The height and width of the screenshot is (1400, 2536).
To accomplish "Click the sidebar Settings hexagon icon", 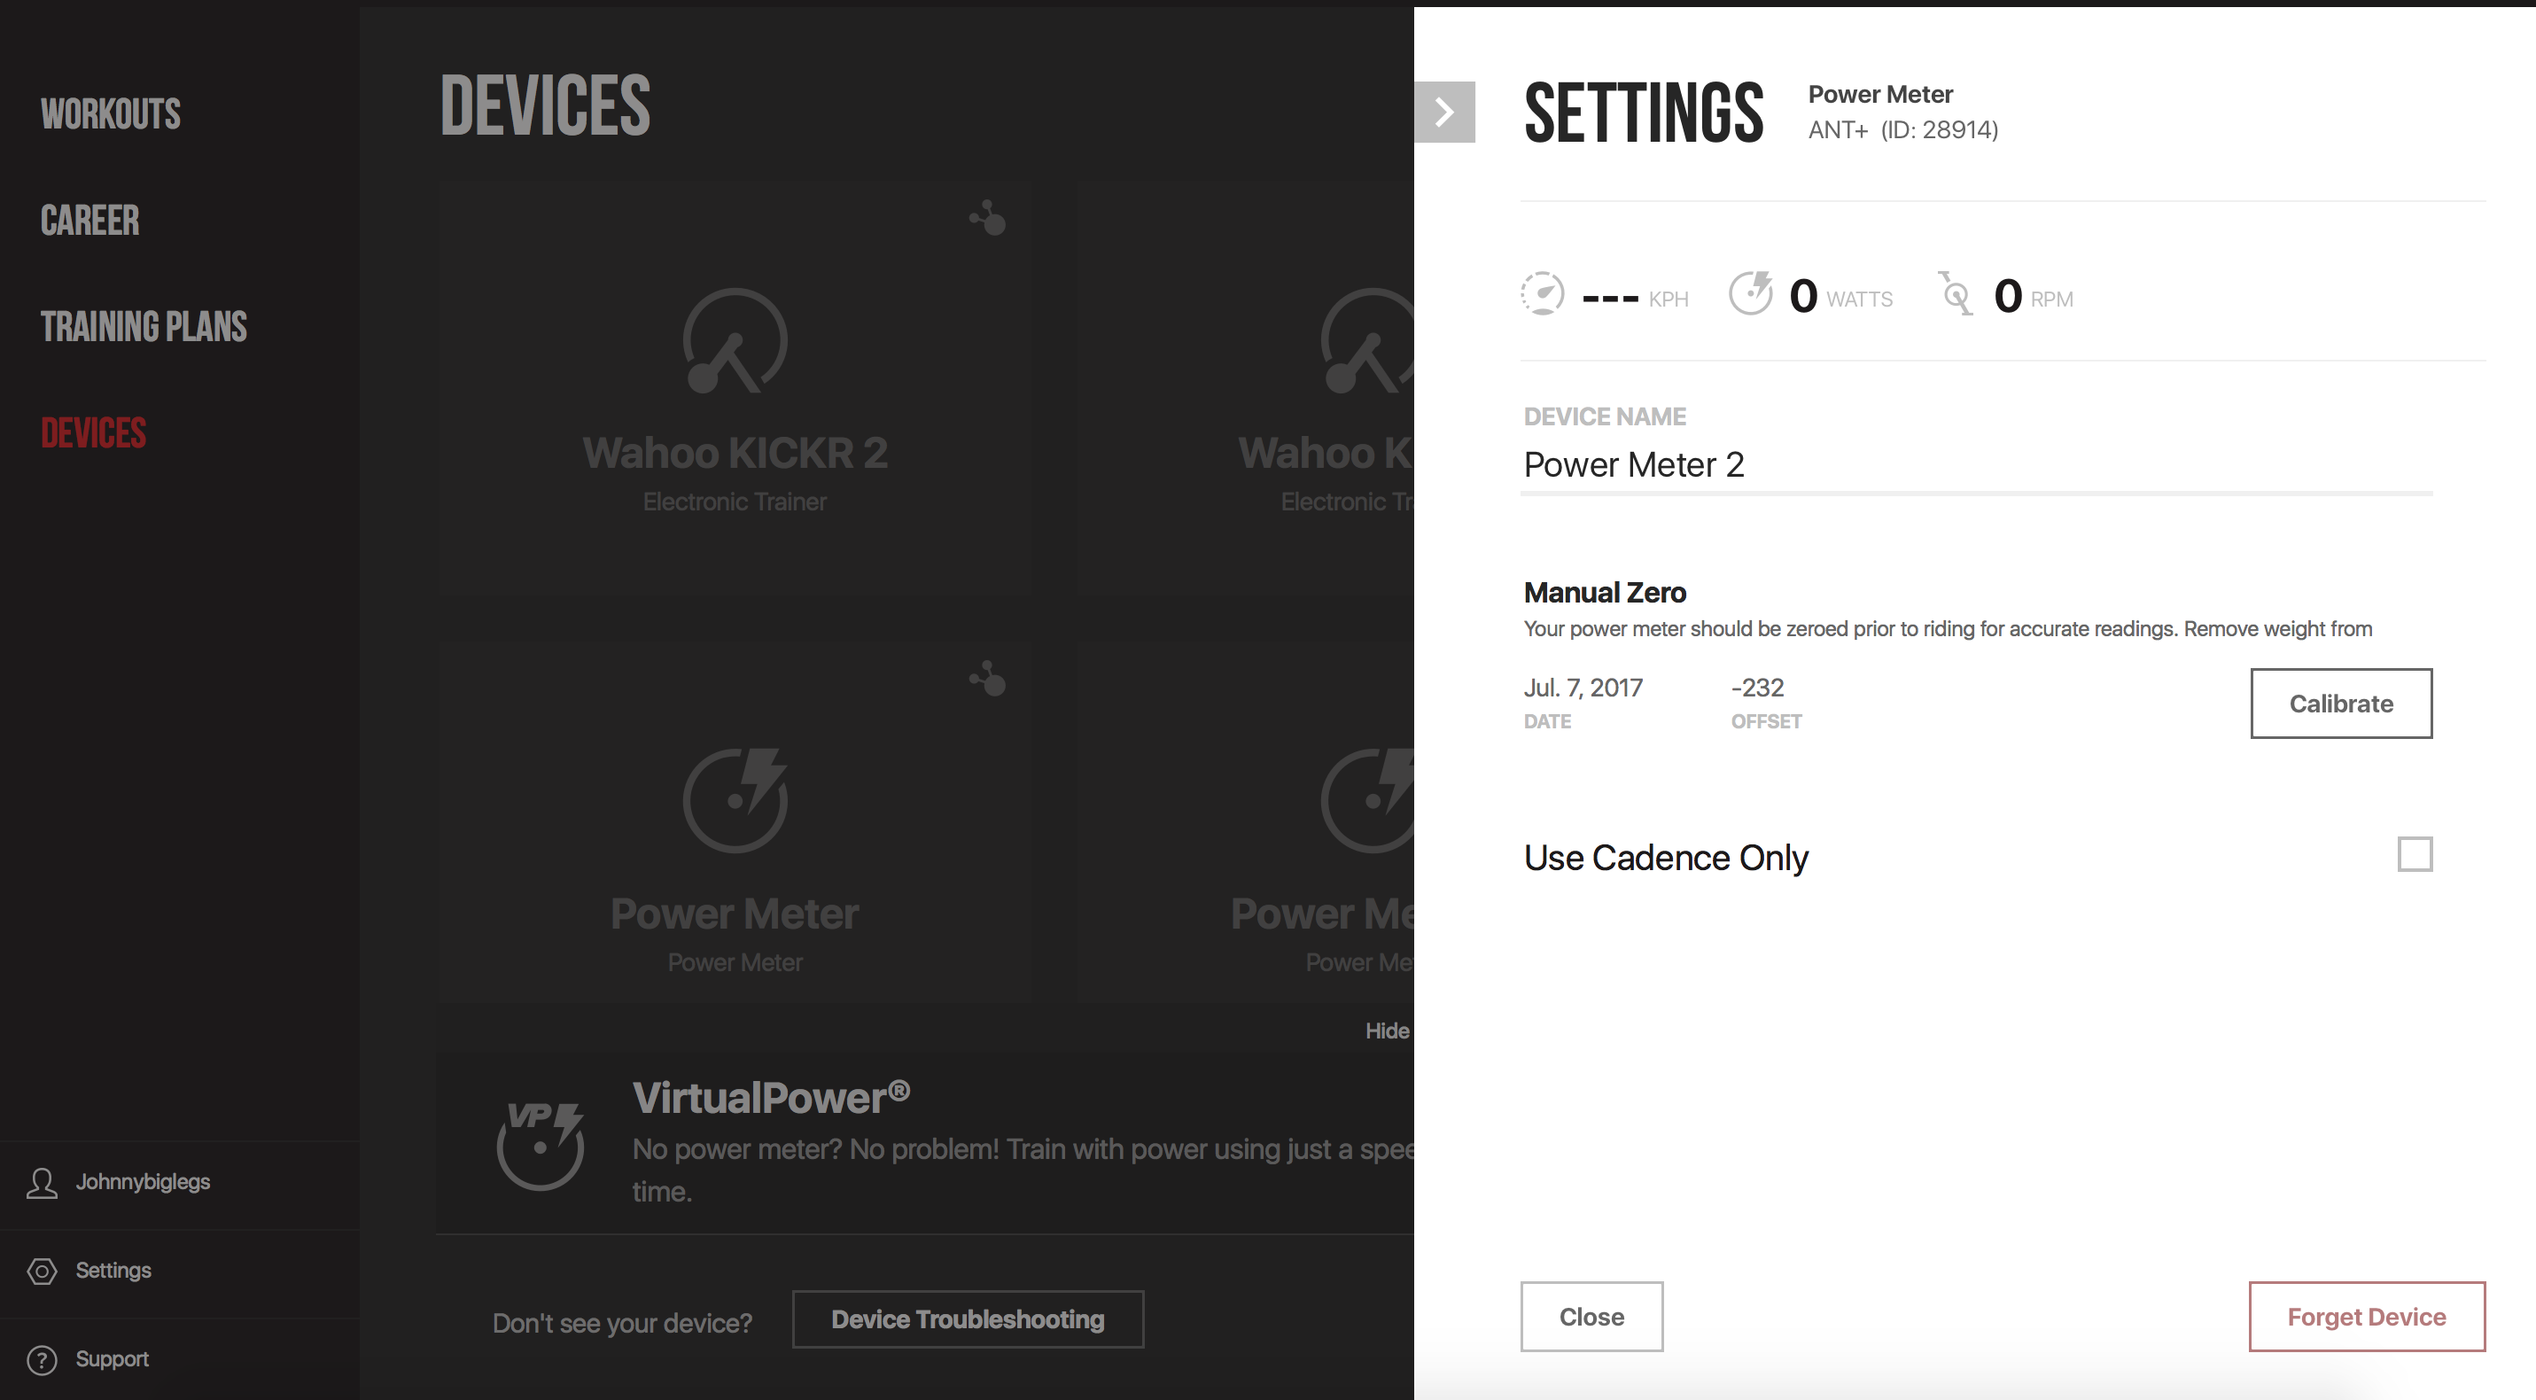I will coord(42,1271).
